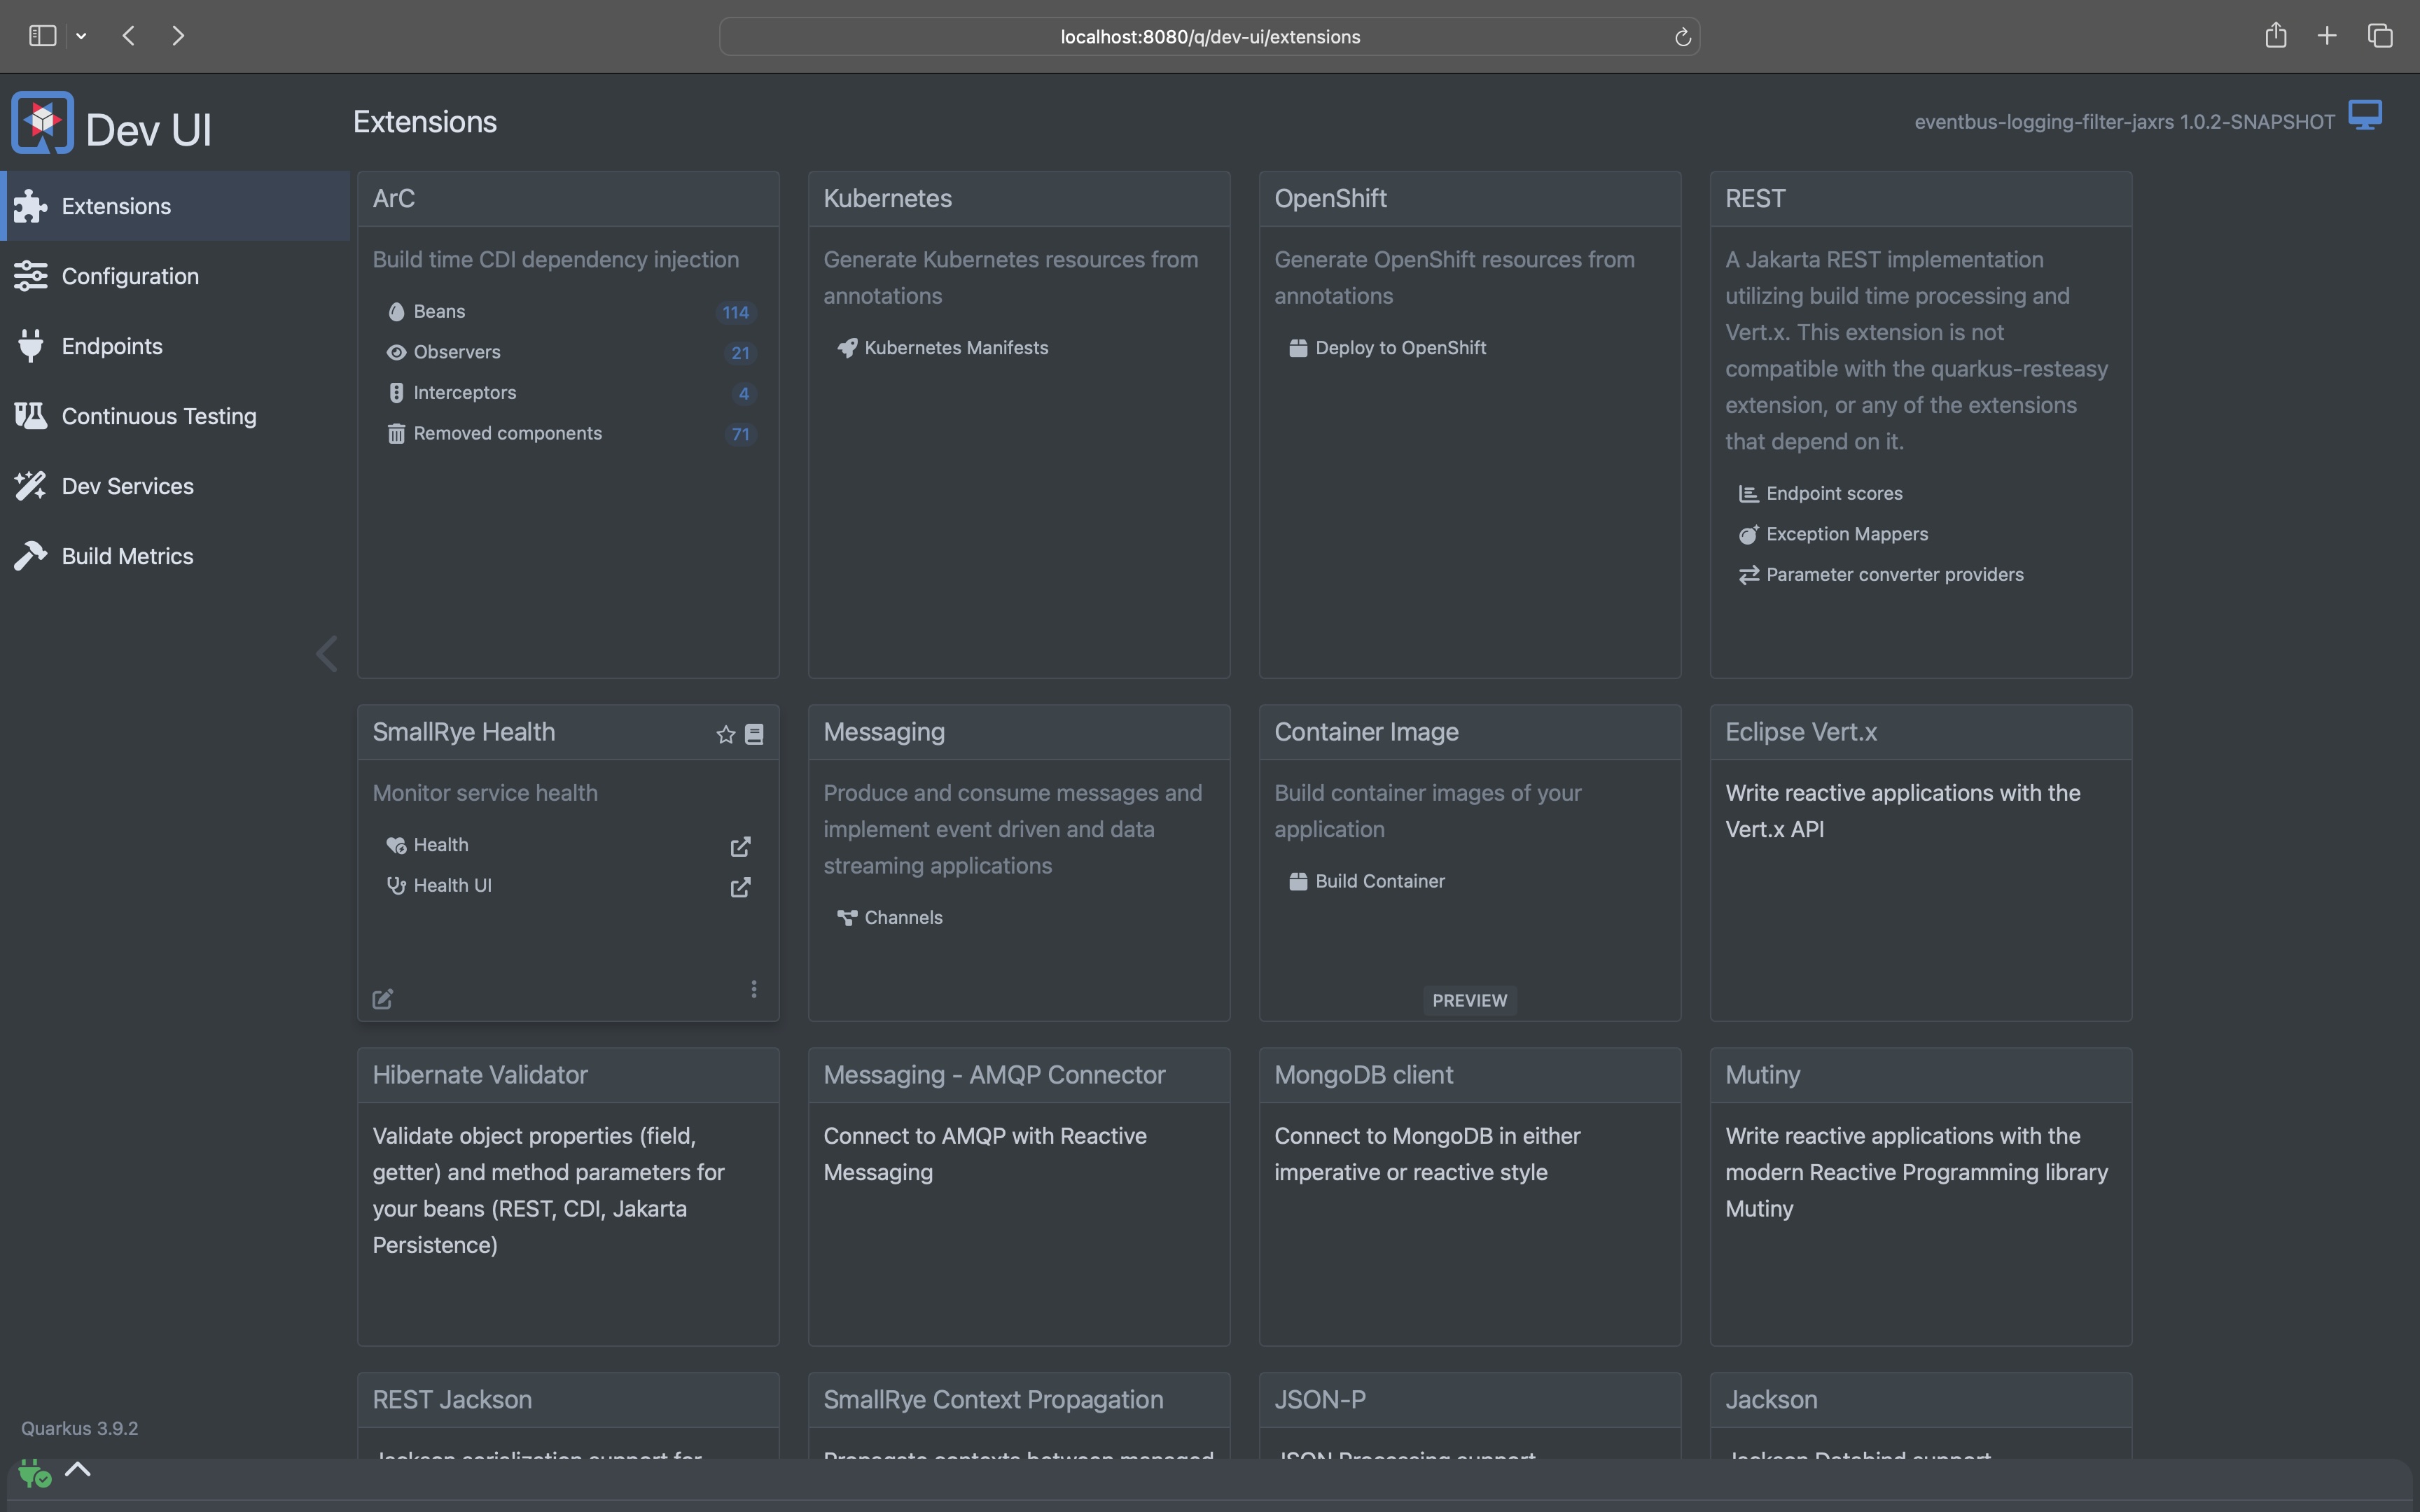Reload the page using refresh icon
Image resolution: width=2420 pixels, height=1512 pixels.
tap(1682, 37)
